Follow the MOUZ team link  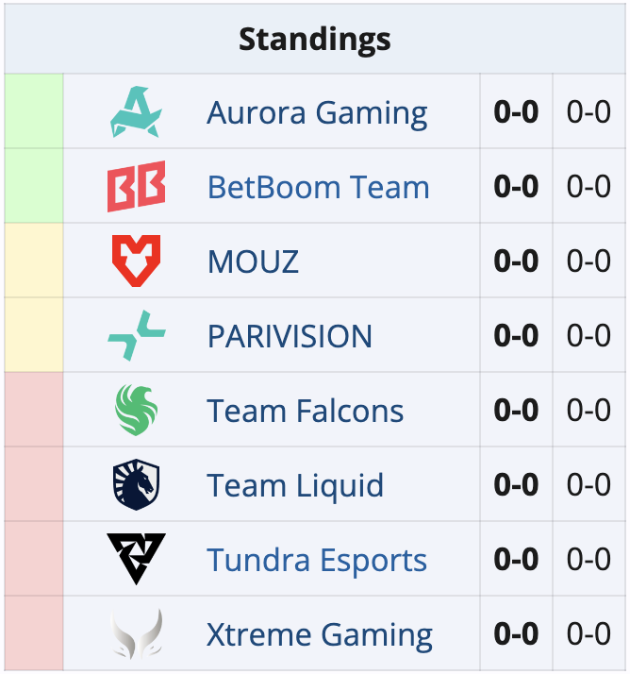click(x=253, y=262)
